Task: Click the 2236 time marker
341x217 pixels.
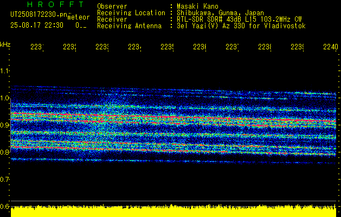Action: point(200,47)
